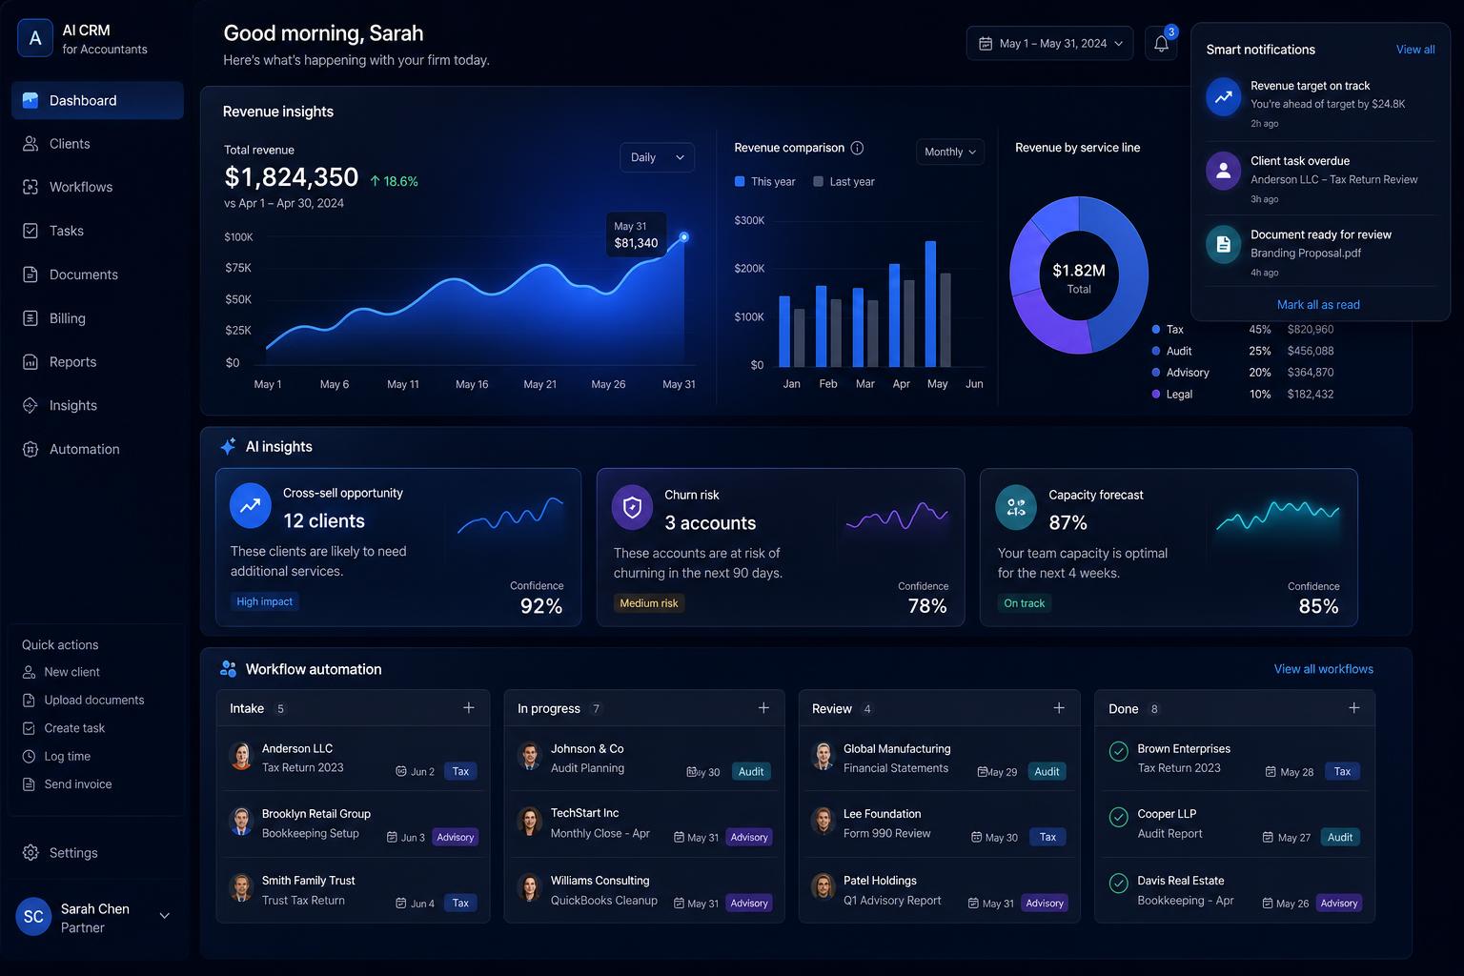This screenshot has width=1464, height=976.
Task: Click the Capacity forecast icon
Action: 1016,508
